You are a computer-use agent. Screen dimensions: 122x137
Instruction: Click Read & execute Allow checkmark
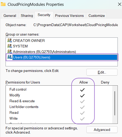point(82,101)
